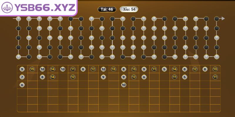Click the last black ball before the arrow

pyautogui.click(x=217, y=19)
